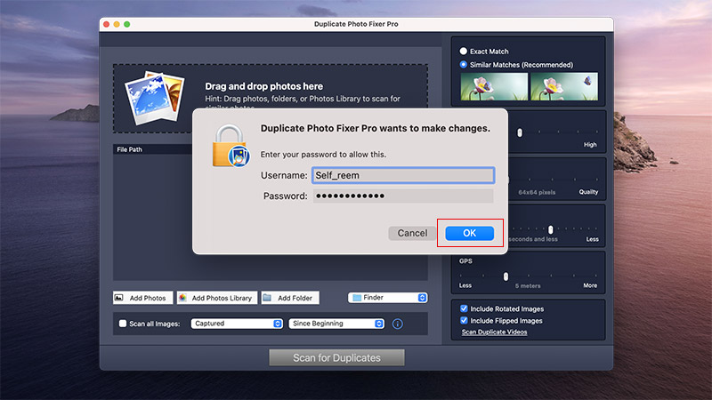Open the Since Beginning dropdown
This screenshot has height=400, width=712.
tap(336, 324)
